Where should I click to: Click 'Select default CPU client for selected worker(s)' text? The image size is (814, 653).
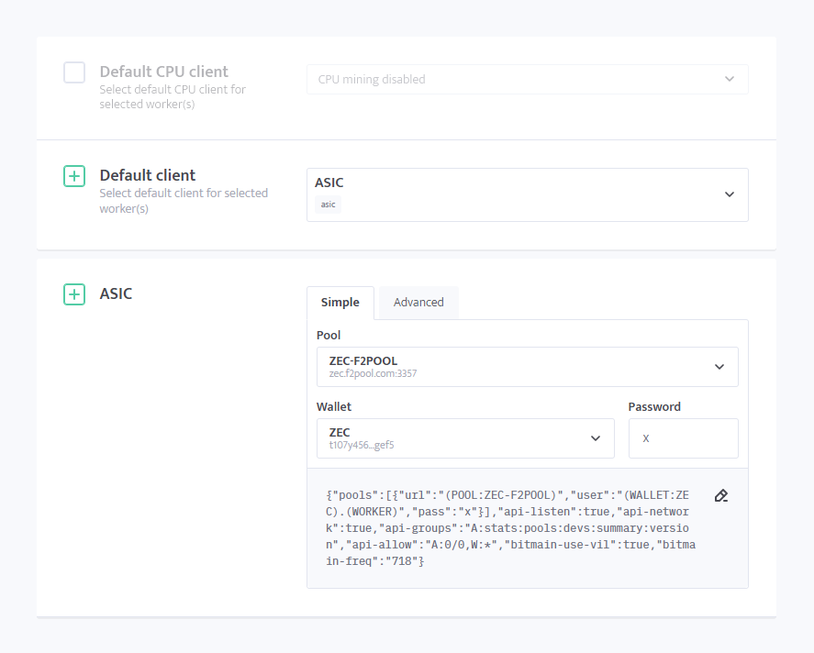[173, 96]
